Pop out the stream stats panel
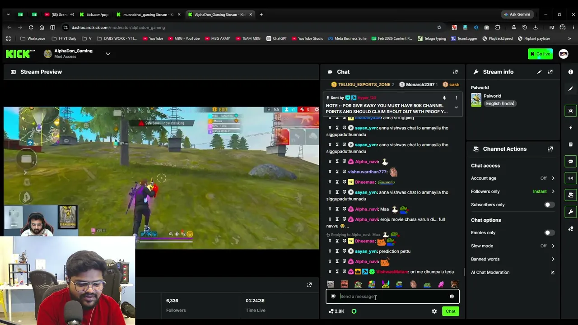The width and height of the screenshot is (578, 325). click(309, 285)
